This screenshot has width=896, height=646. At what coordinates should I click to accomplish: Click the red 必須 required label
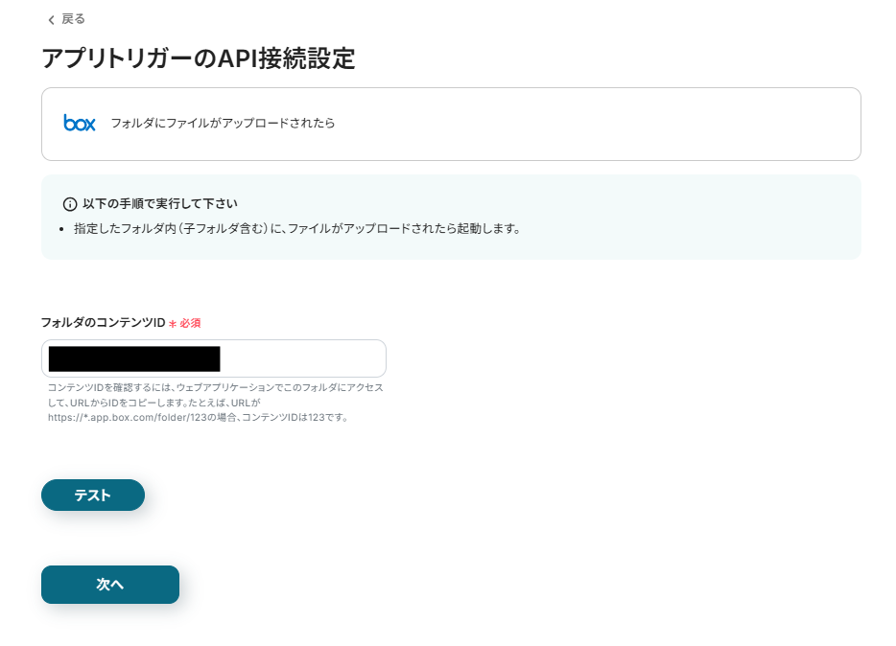pos(190,323)
